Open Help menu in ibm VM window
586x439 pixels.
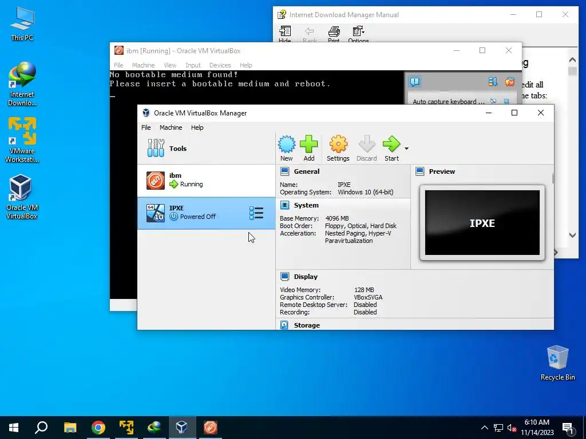pos(246,65)
